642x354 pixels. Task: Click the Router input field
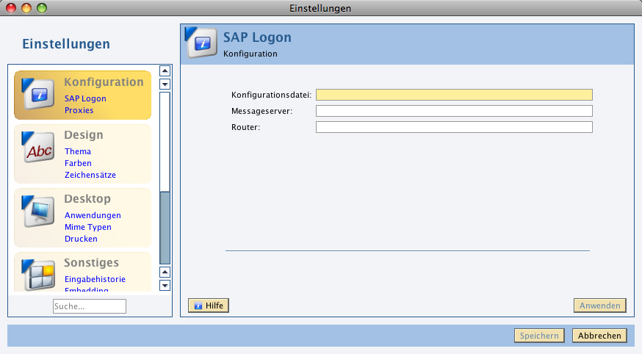453,127
